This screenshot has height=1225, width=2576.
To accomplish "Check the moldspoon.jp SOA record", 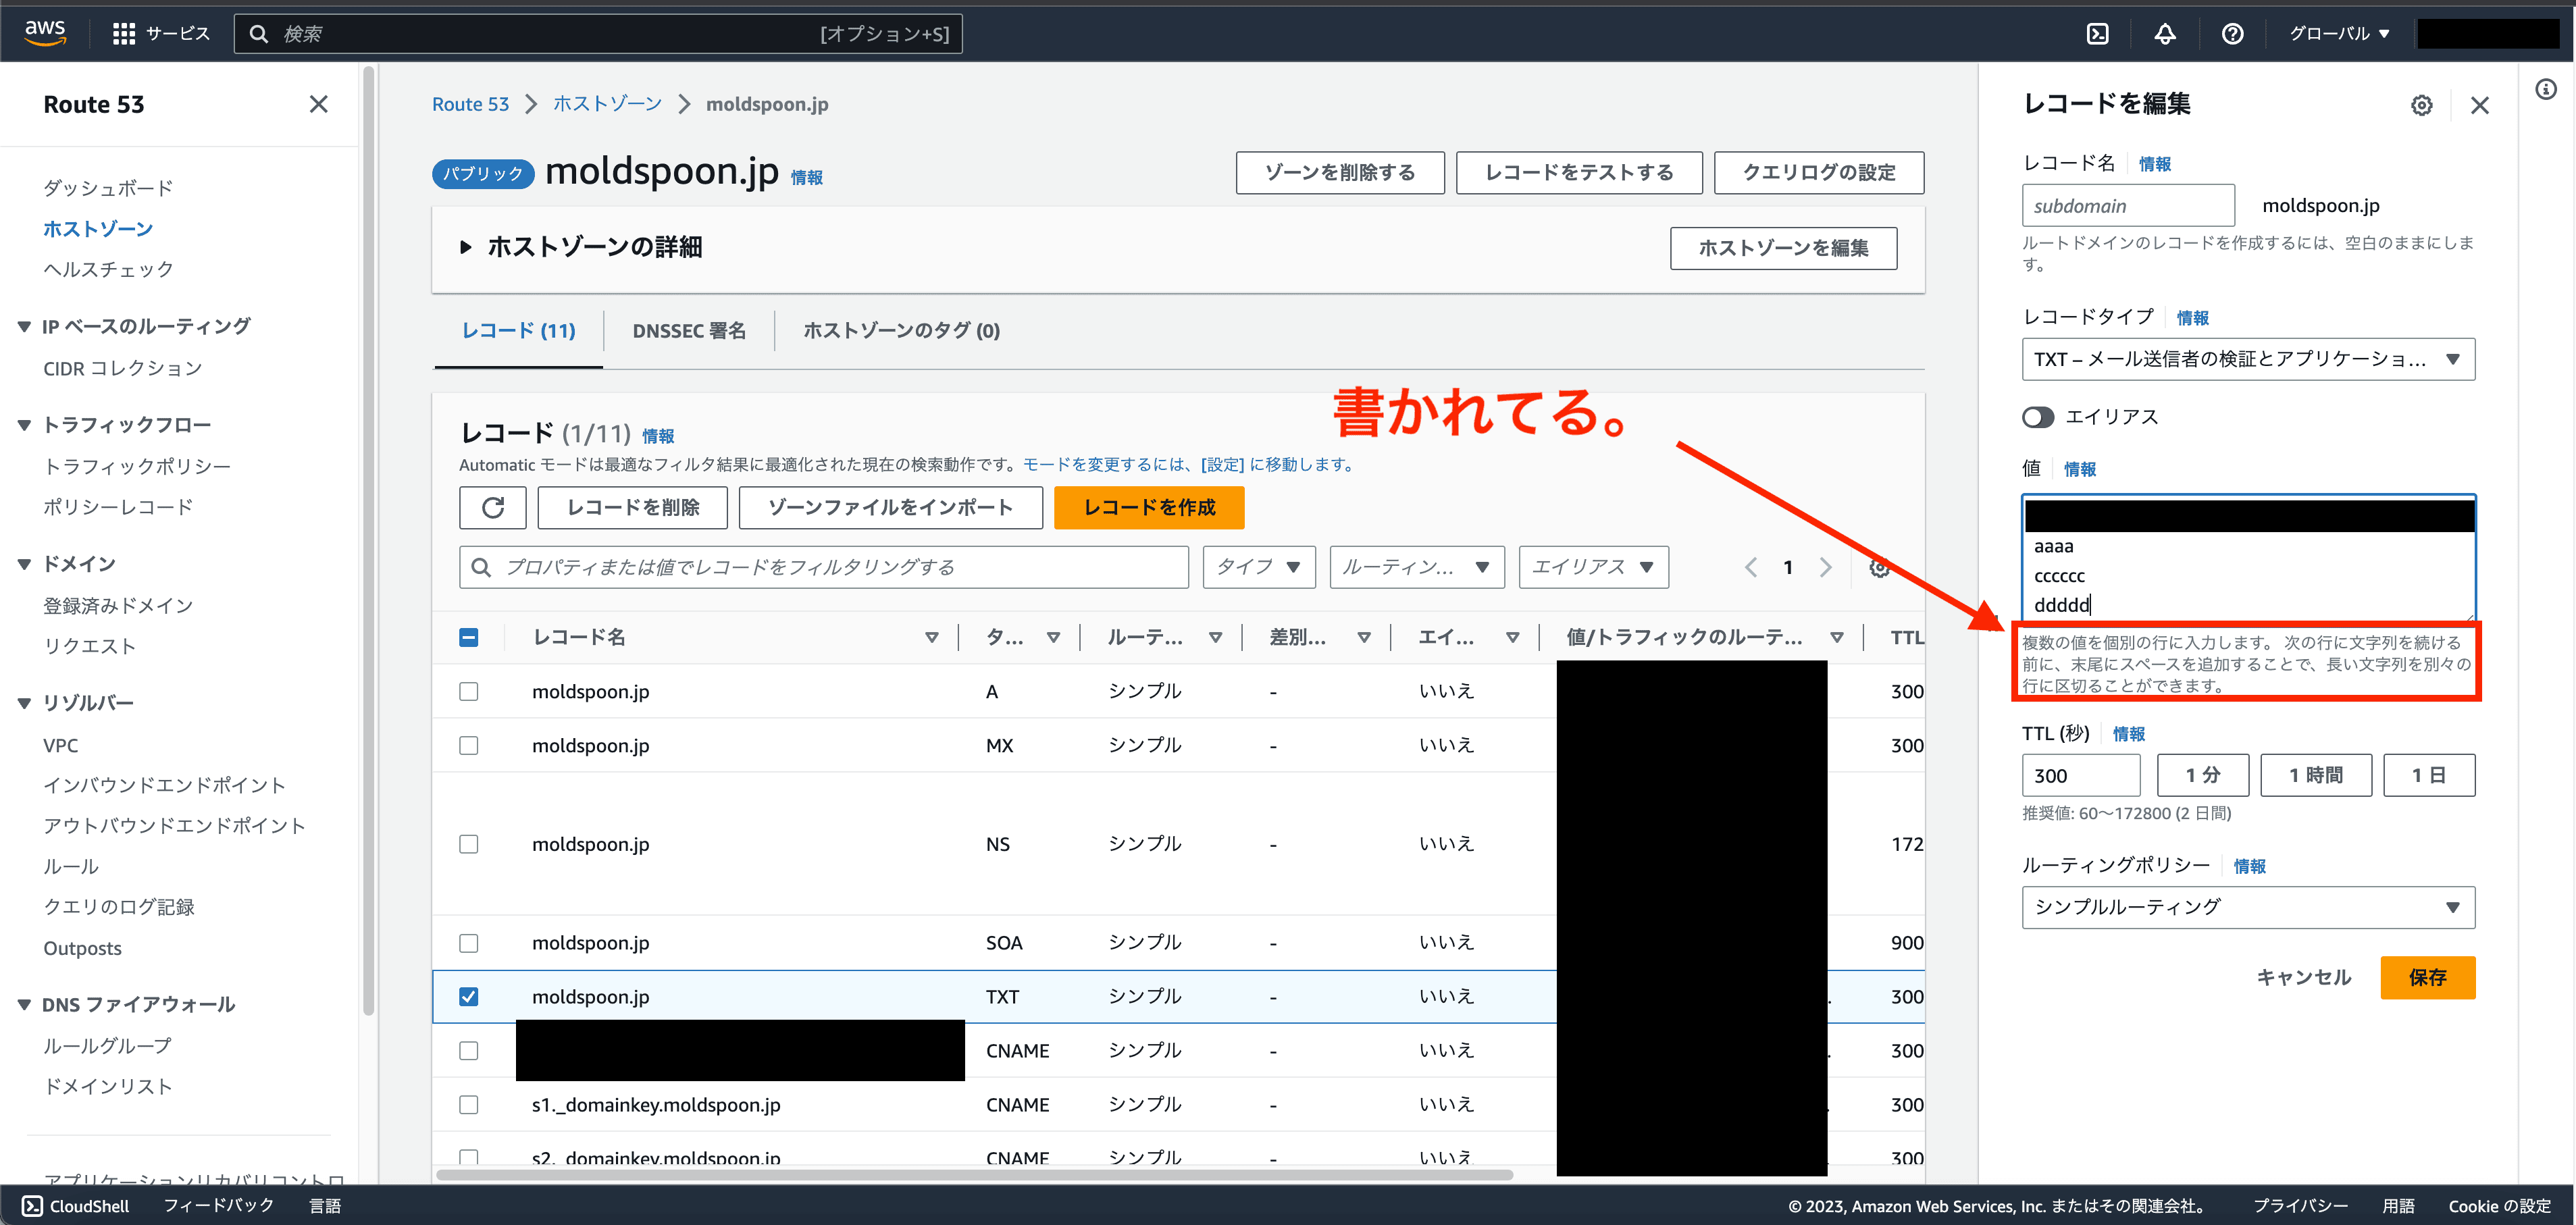I will 468,943.
